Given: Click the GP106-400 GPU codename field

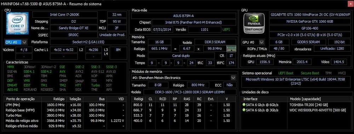Looking at the screenshot, I should [310, 28].
